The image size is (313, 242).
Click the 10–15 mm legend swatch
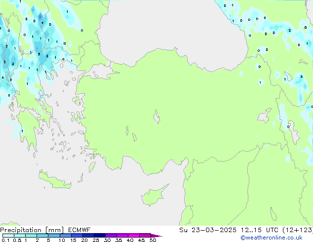(65, 236)
